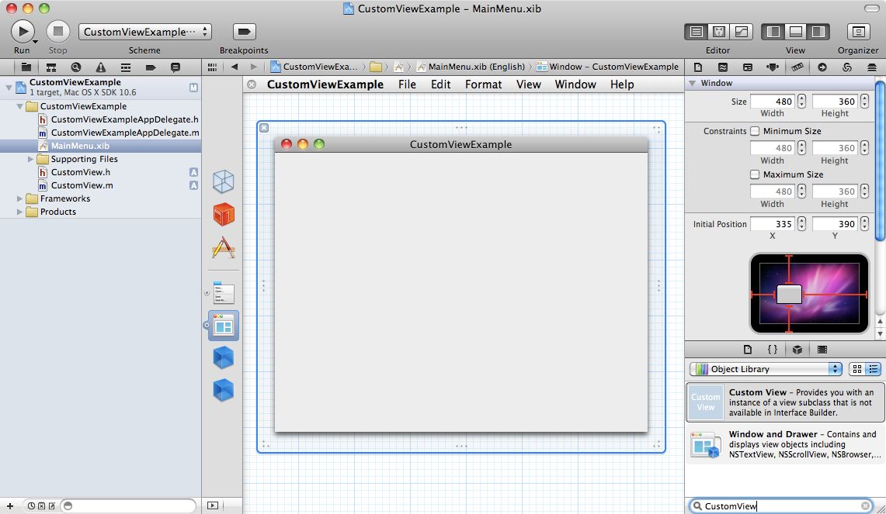Viewport: 886px width, 514px height.
Task: Select CustomView.m in the project navigator
Action: click(x=82, y=185)
